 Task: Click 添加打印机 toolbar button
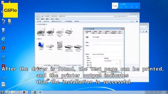[x=46, y=21]
